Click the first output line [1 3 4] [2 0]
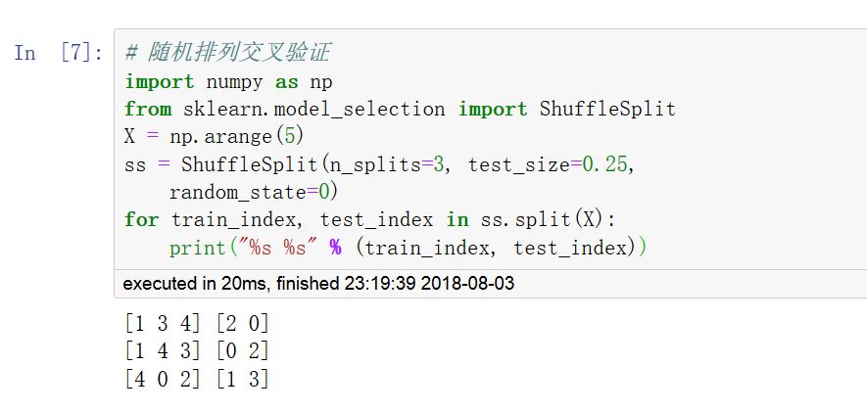The height and width of the screenshot is (413, 867). click(196, 323)
